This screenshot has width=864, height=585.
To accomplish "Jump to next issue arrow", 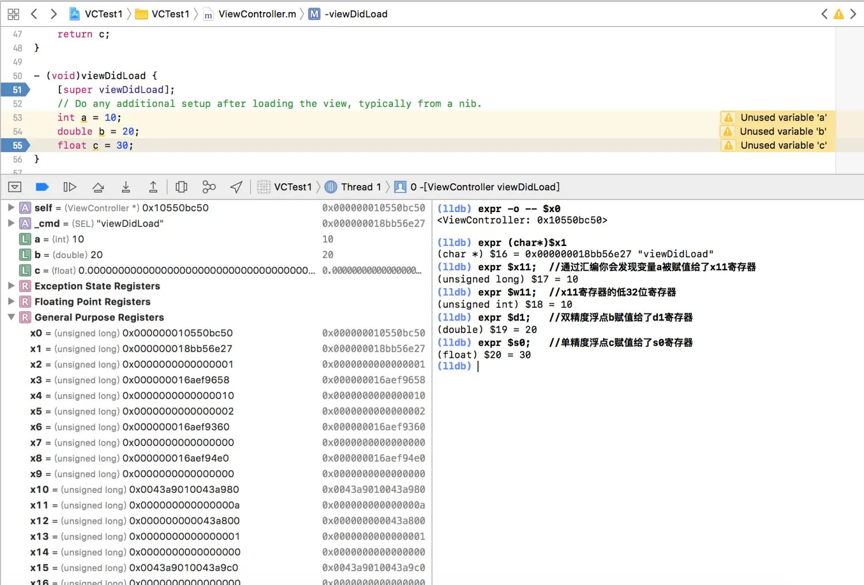I will [x=854, y=14].
